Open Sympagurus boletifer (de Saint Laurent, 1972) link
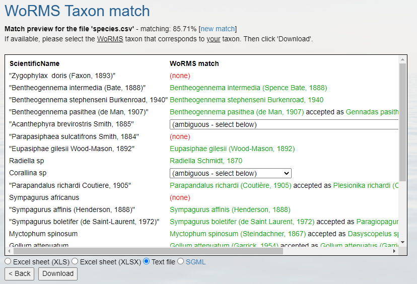Image resolution: width=417 pixels, height=284 pixels. pos(242,222)
